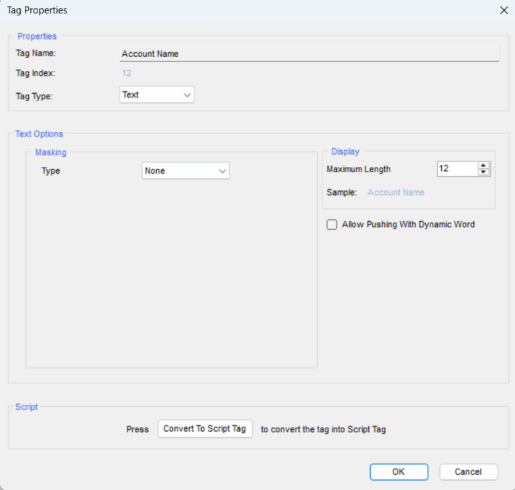Click the Maximum Length number field
Screen dimensions: 515x490
coord(456,169)
